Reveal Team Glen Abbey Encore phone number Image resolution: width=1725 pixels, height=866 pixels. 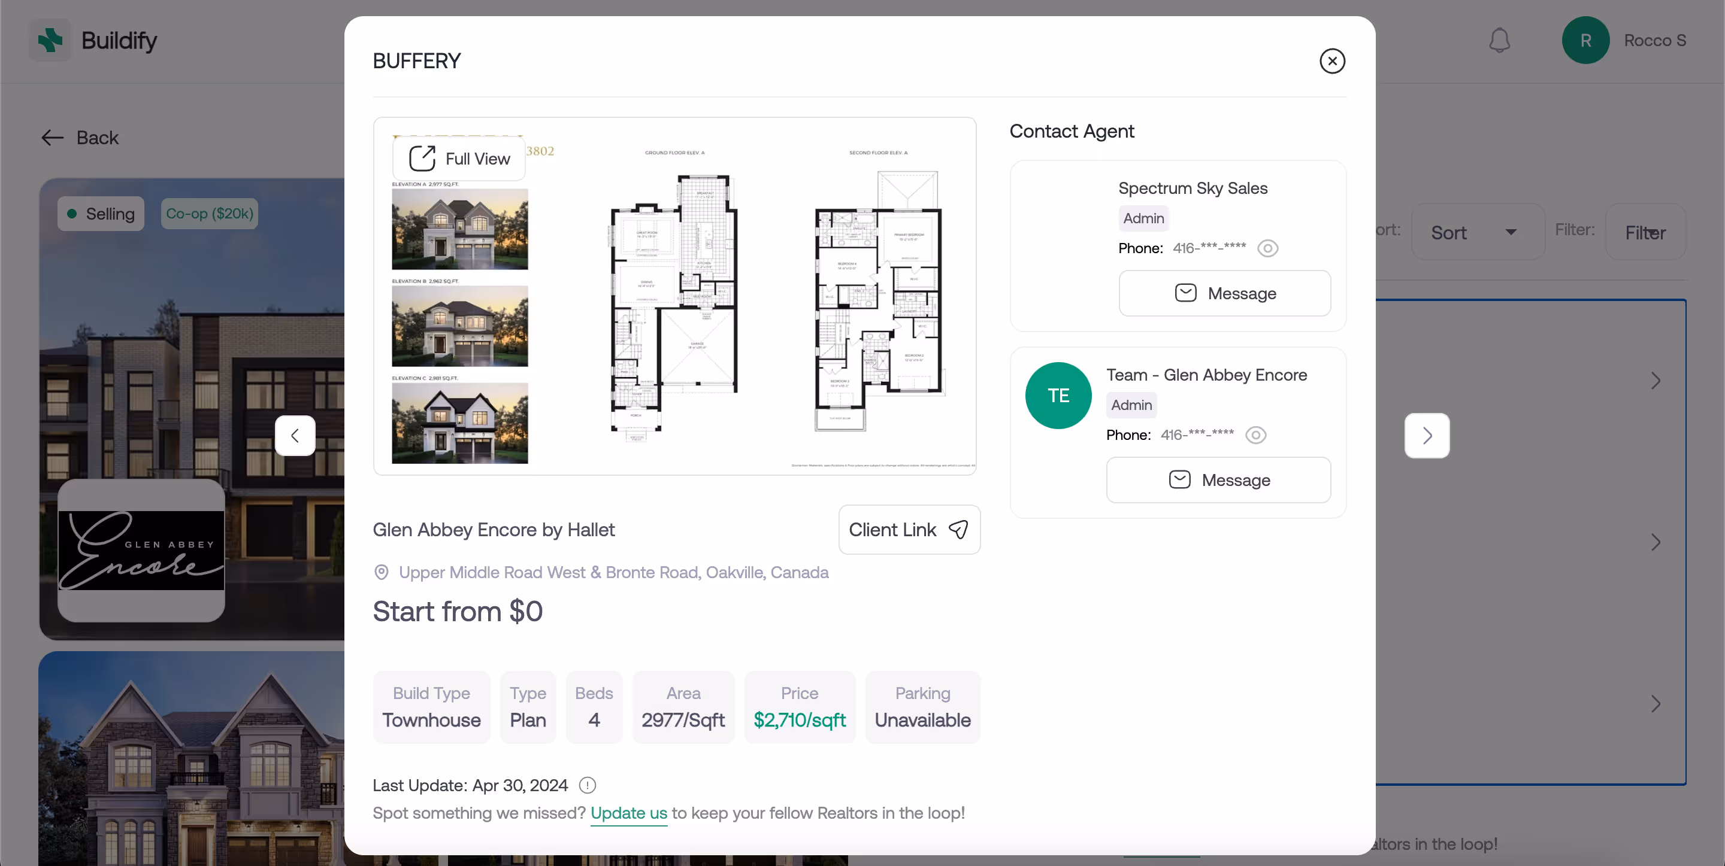(x=1255, y=435)
